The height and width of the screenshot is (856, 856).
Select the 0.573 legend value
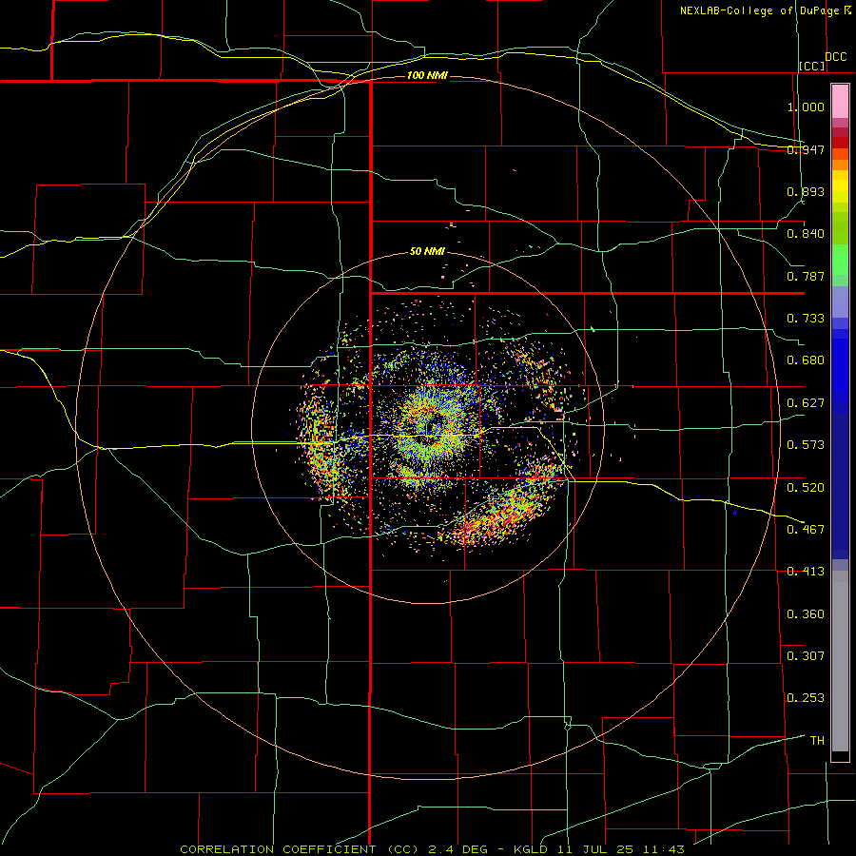tap(806, 445)
